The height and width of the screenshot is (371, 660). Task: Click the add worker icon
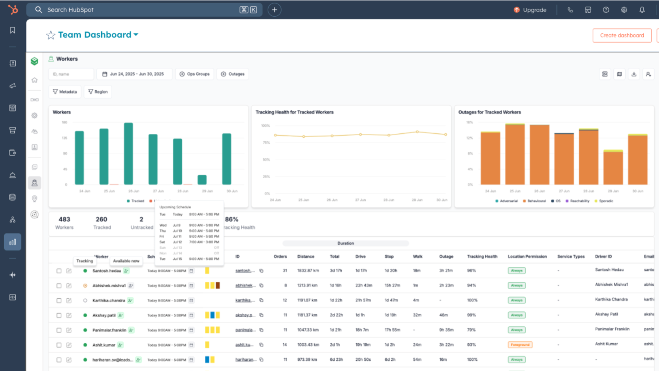[648, 74]
